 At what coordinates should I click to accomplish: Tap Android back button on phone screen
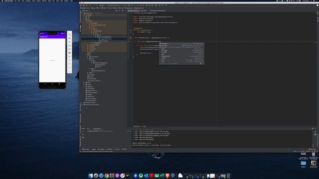pos(45,84)
